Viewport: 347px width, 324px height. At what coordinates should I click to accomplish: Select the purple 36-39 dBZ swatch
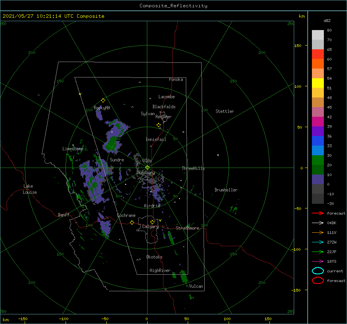pyautogui.click(x=318, y=131)
